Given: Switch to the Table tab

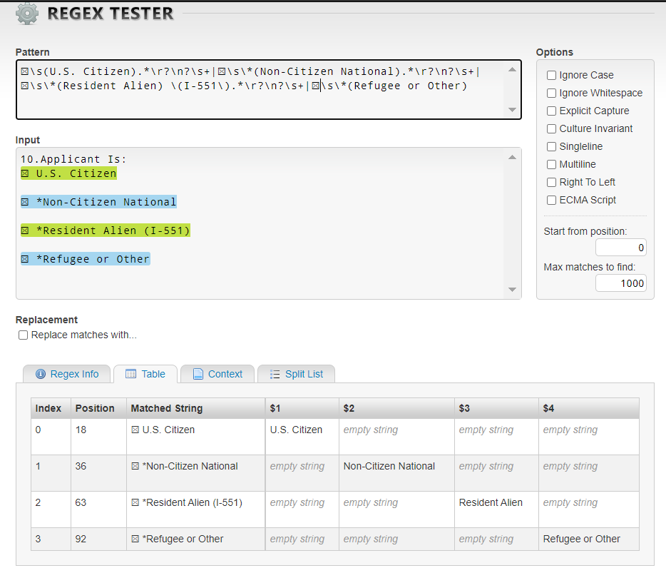Looking at the screenshot, I should (145, 374).
